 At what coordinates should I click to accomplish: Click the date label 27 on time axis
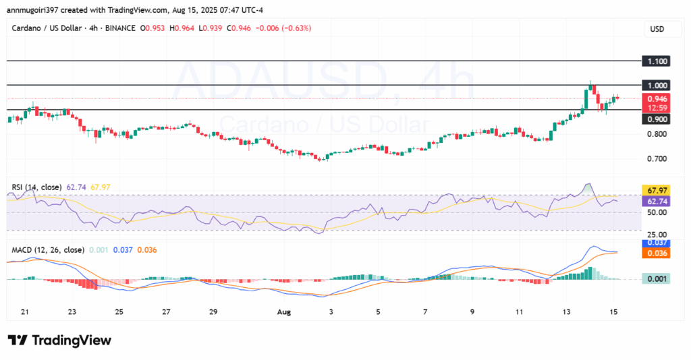click(x=166, y=312)
